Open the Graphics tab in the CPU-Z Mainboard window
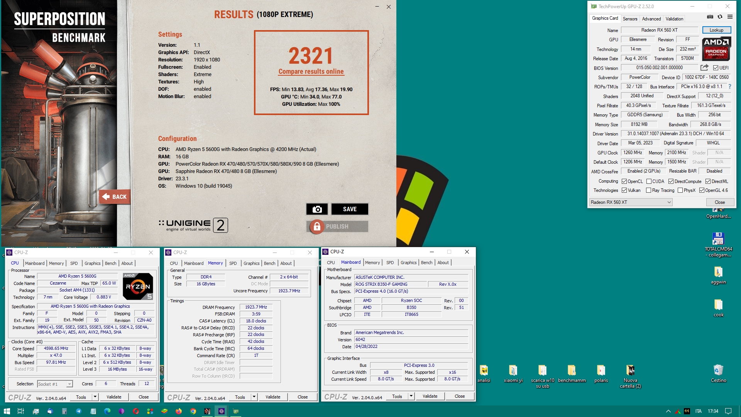Screen dimensions: 741x417 [408, 263]
